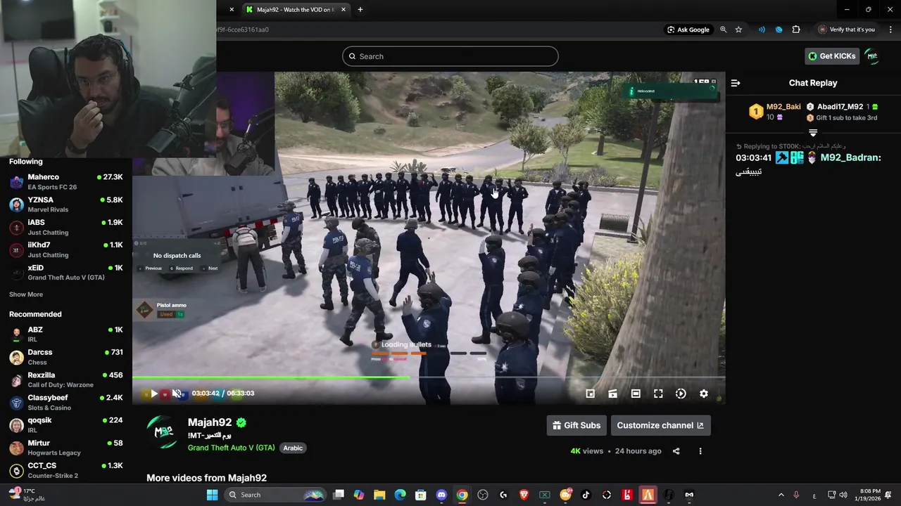Open YZNSA channel in Following
This screenshot has height=506, width=901.
[x=66, y=205]
